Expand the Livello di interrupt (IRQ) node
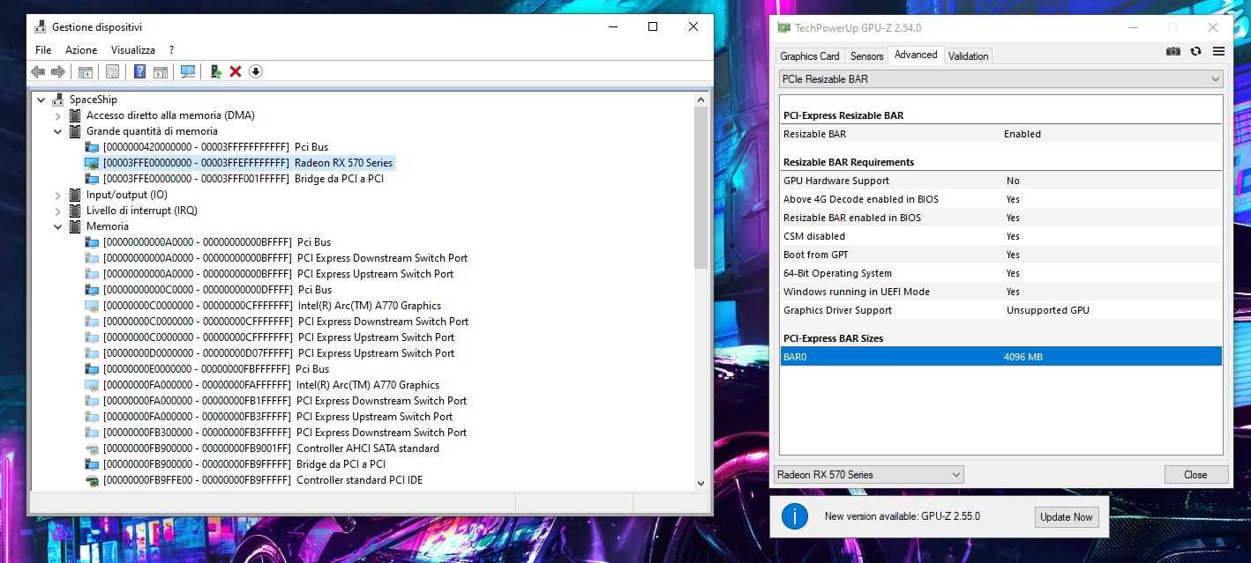Viewport: 1251px width, 563px height. (x=59, y=210)
